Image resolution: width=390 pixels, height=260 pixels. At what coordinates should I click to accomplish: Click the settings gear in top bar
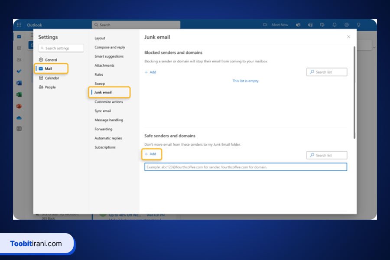point(347,25)
